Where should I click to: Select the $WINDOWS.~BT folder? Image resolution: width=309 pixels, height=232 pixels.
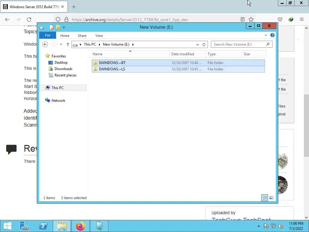pyautogui.click(x=178, y=63)
